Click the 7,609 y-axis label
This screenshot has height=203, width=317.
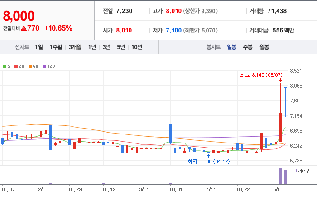[296, 101]
